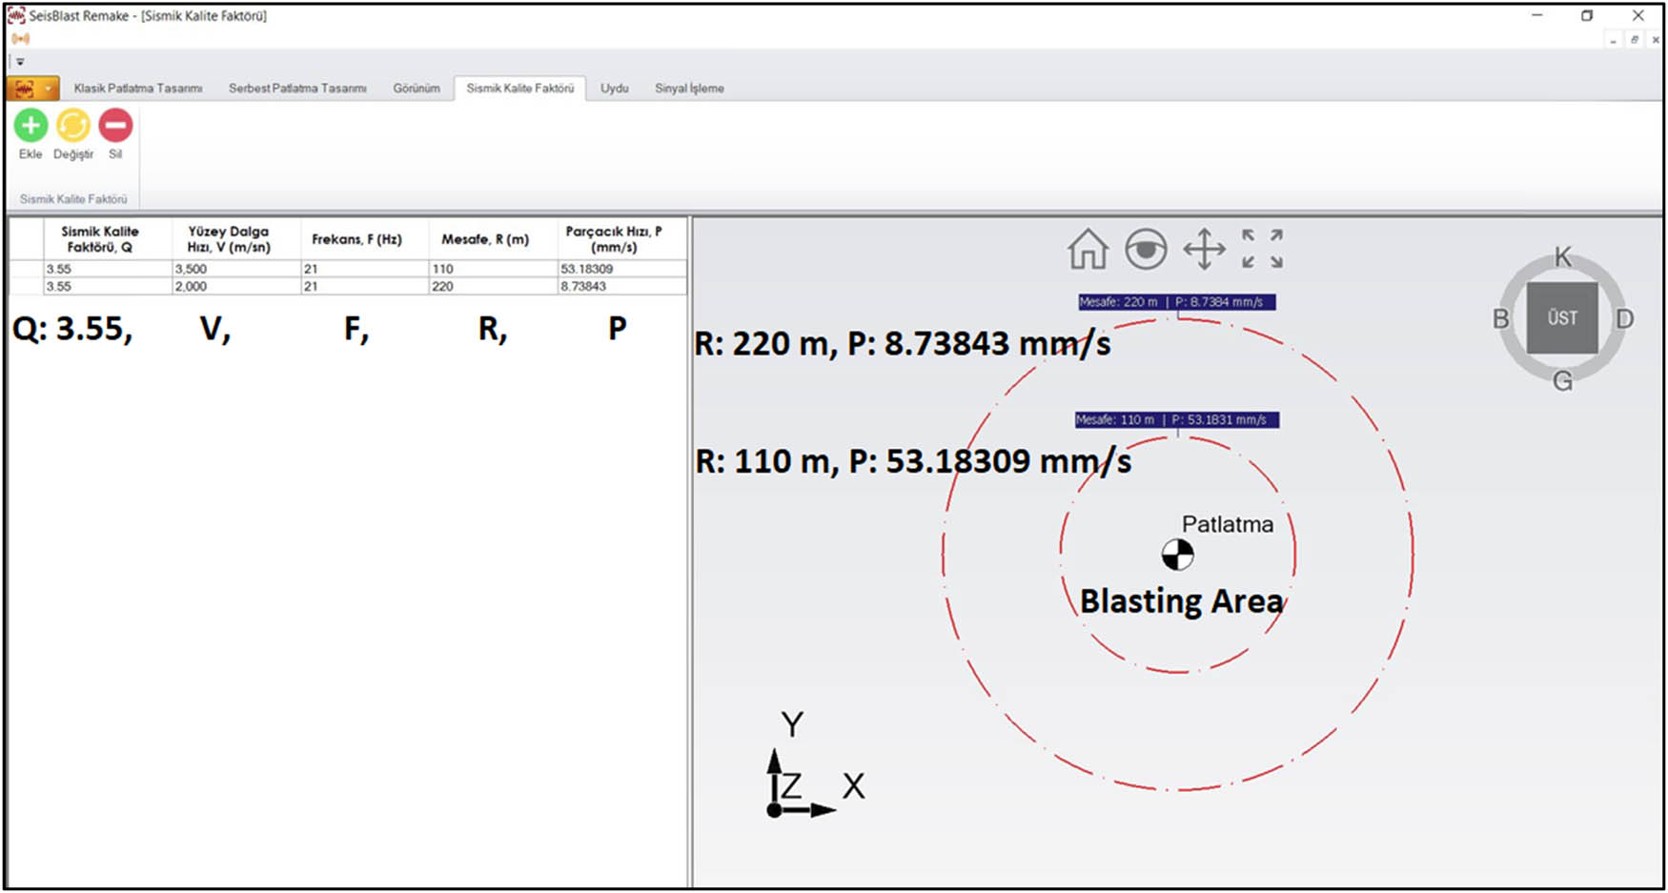Select row header of the 220 m row

tap(27, 286)
